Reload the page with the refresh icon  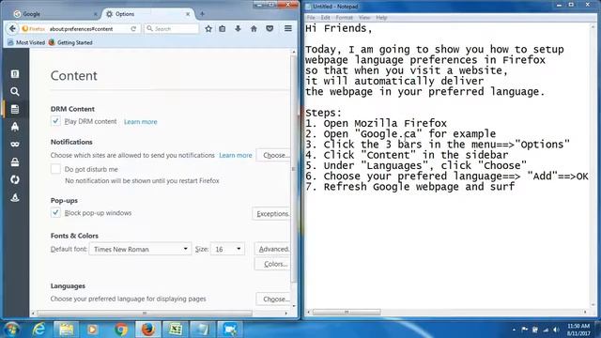133,29
